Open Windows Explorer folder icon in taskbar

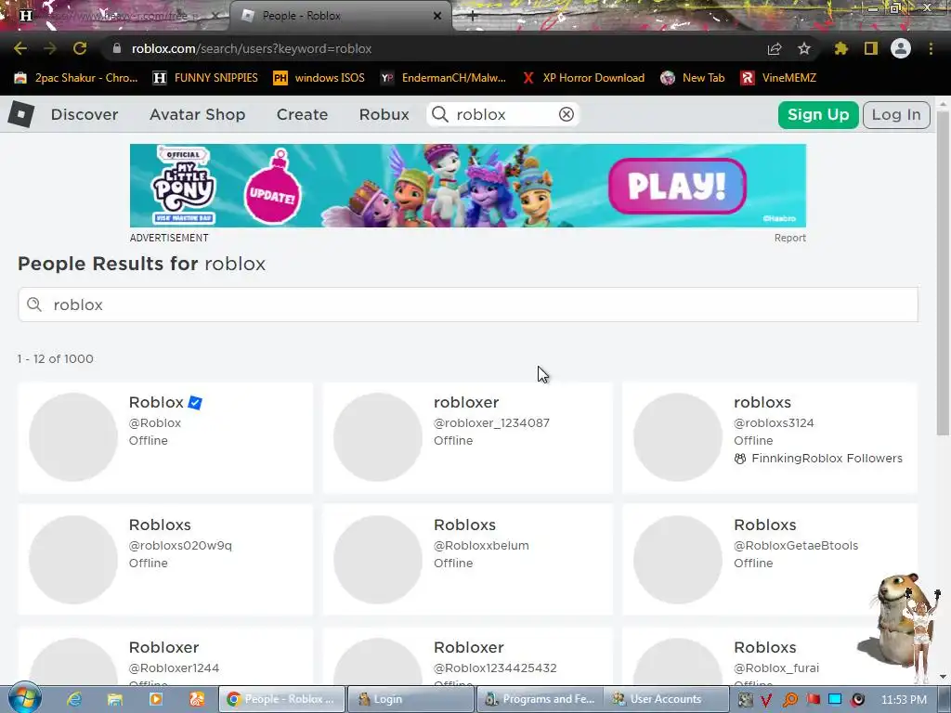coord(114,699)
